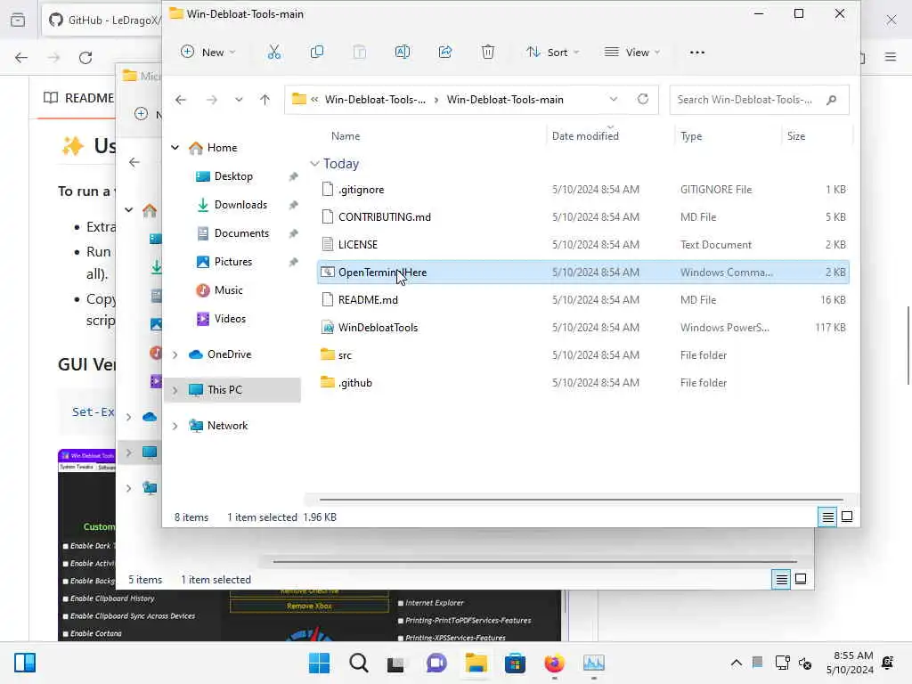Click the search magnifier in Explorer search box
The width and height of the screenshot is (912, 684).
click(x=831, y=100)
